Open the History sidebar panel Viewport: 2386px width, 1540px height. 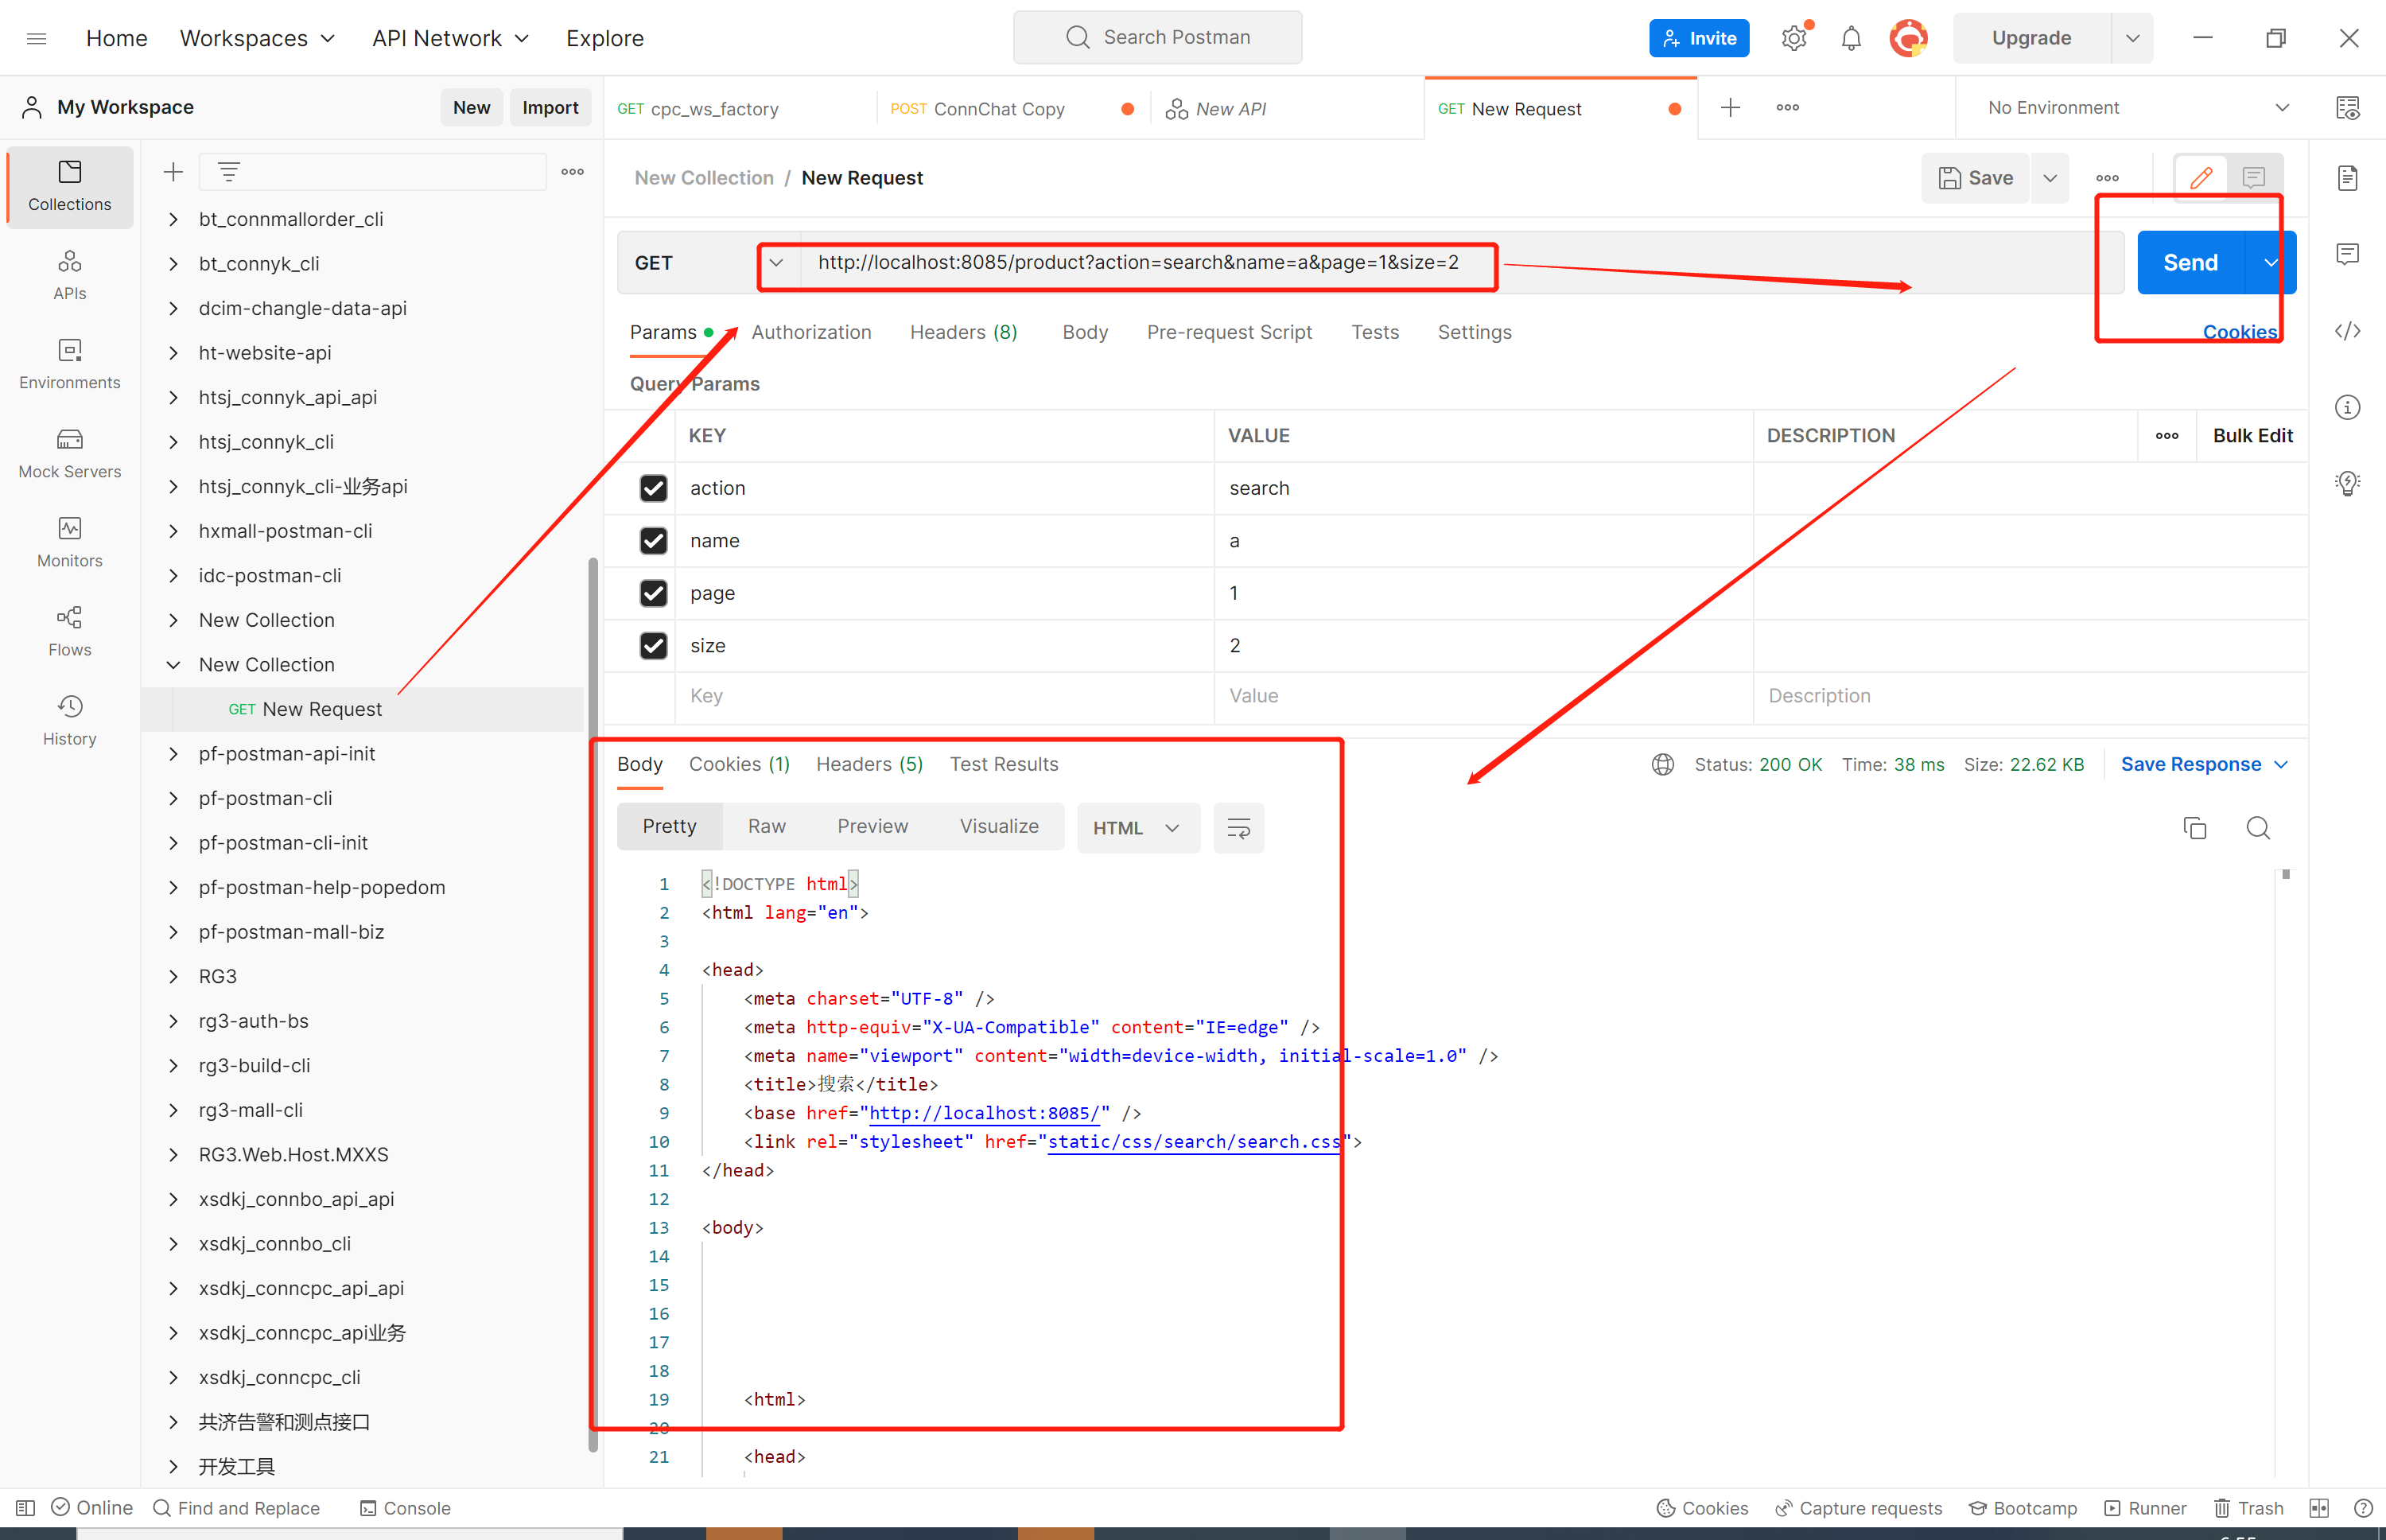69,720
